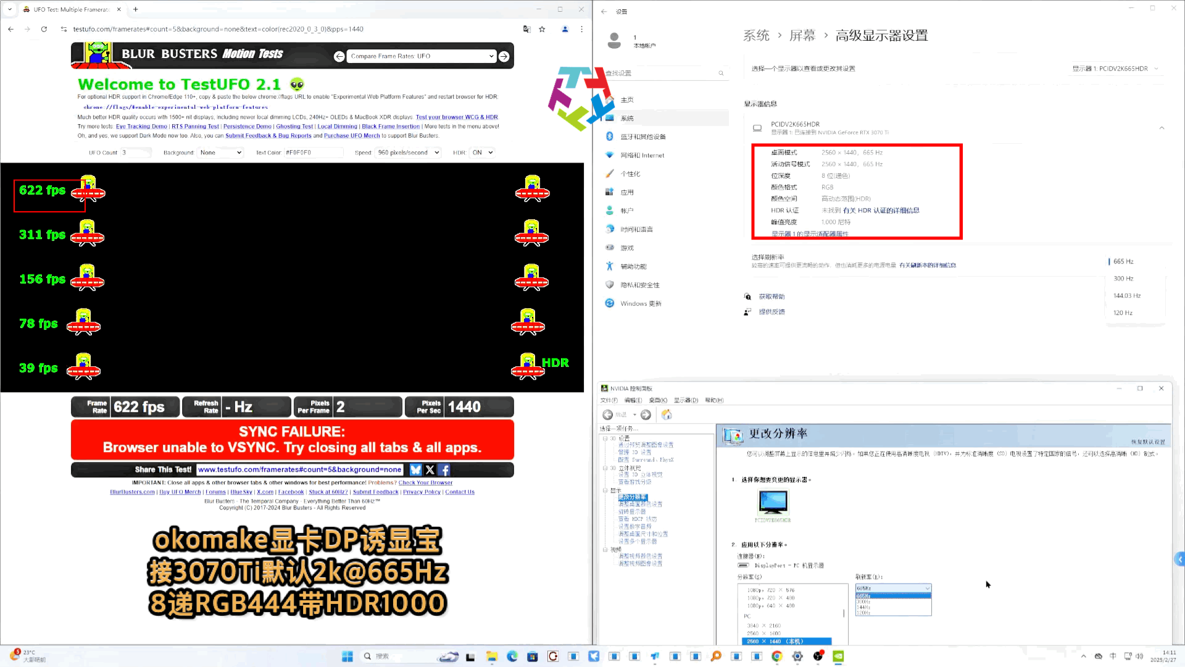Select 144.03 Hz in Settings refresh list

tap(1127, 296)
